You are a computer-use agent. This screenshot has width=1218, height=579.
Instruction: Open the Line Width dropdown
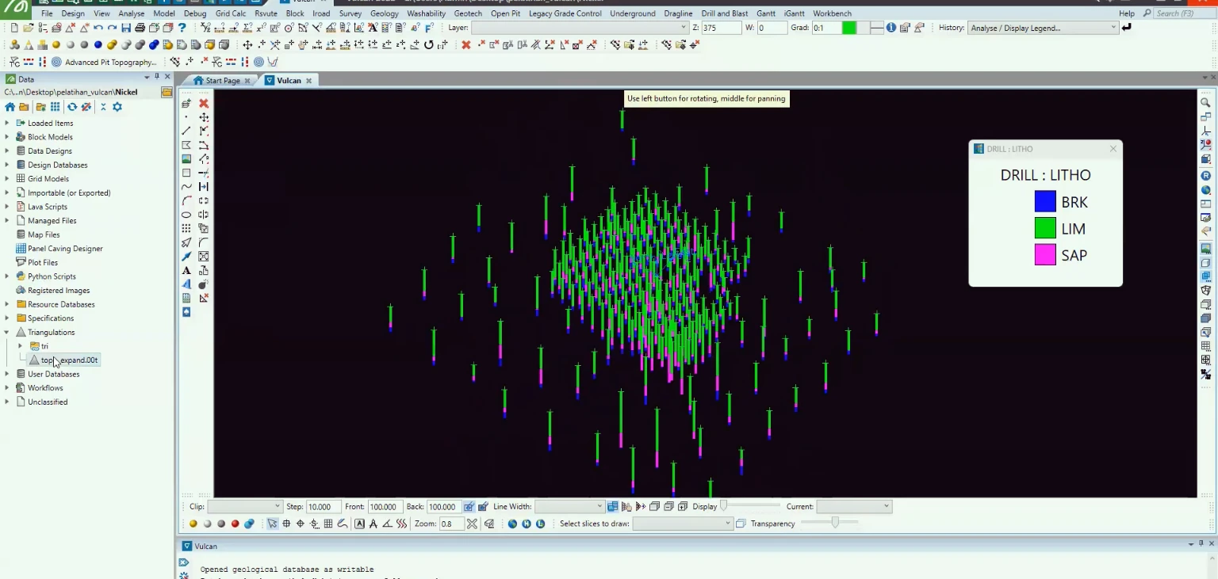570,507
